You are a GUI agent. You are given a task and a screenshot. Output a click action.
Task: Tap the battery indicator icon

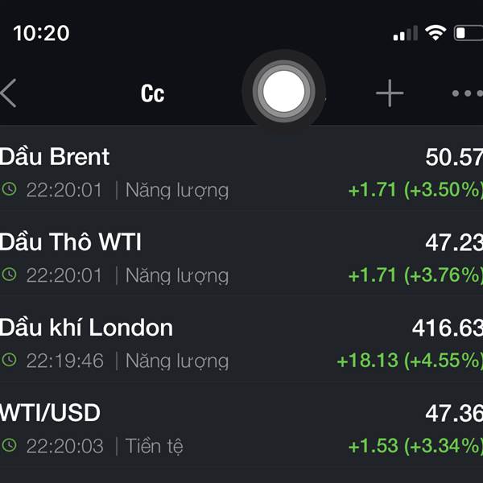click(469, 33)
